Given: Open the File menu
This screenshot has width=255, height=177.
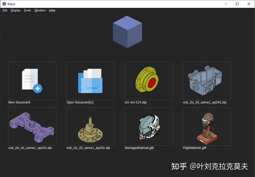Looking at the screenshot, I should pos(5,10).
